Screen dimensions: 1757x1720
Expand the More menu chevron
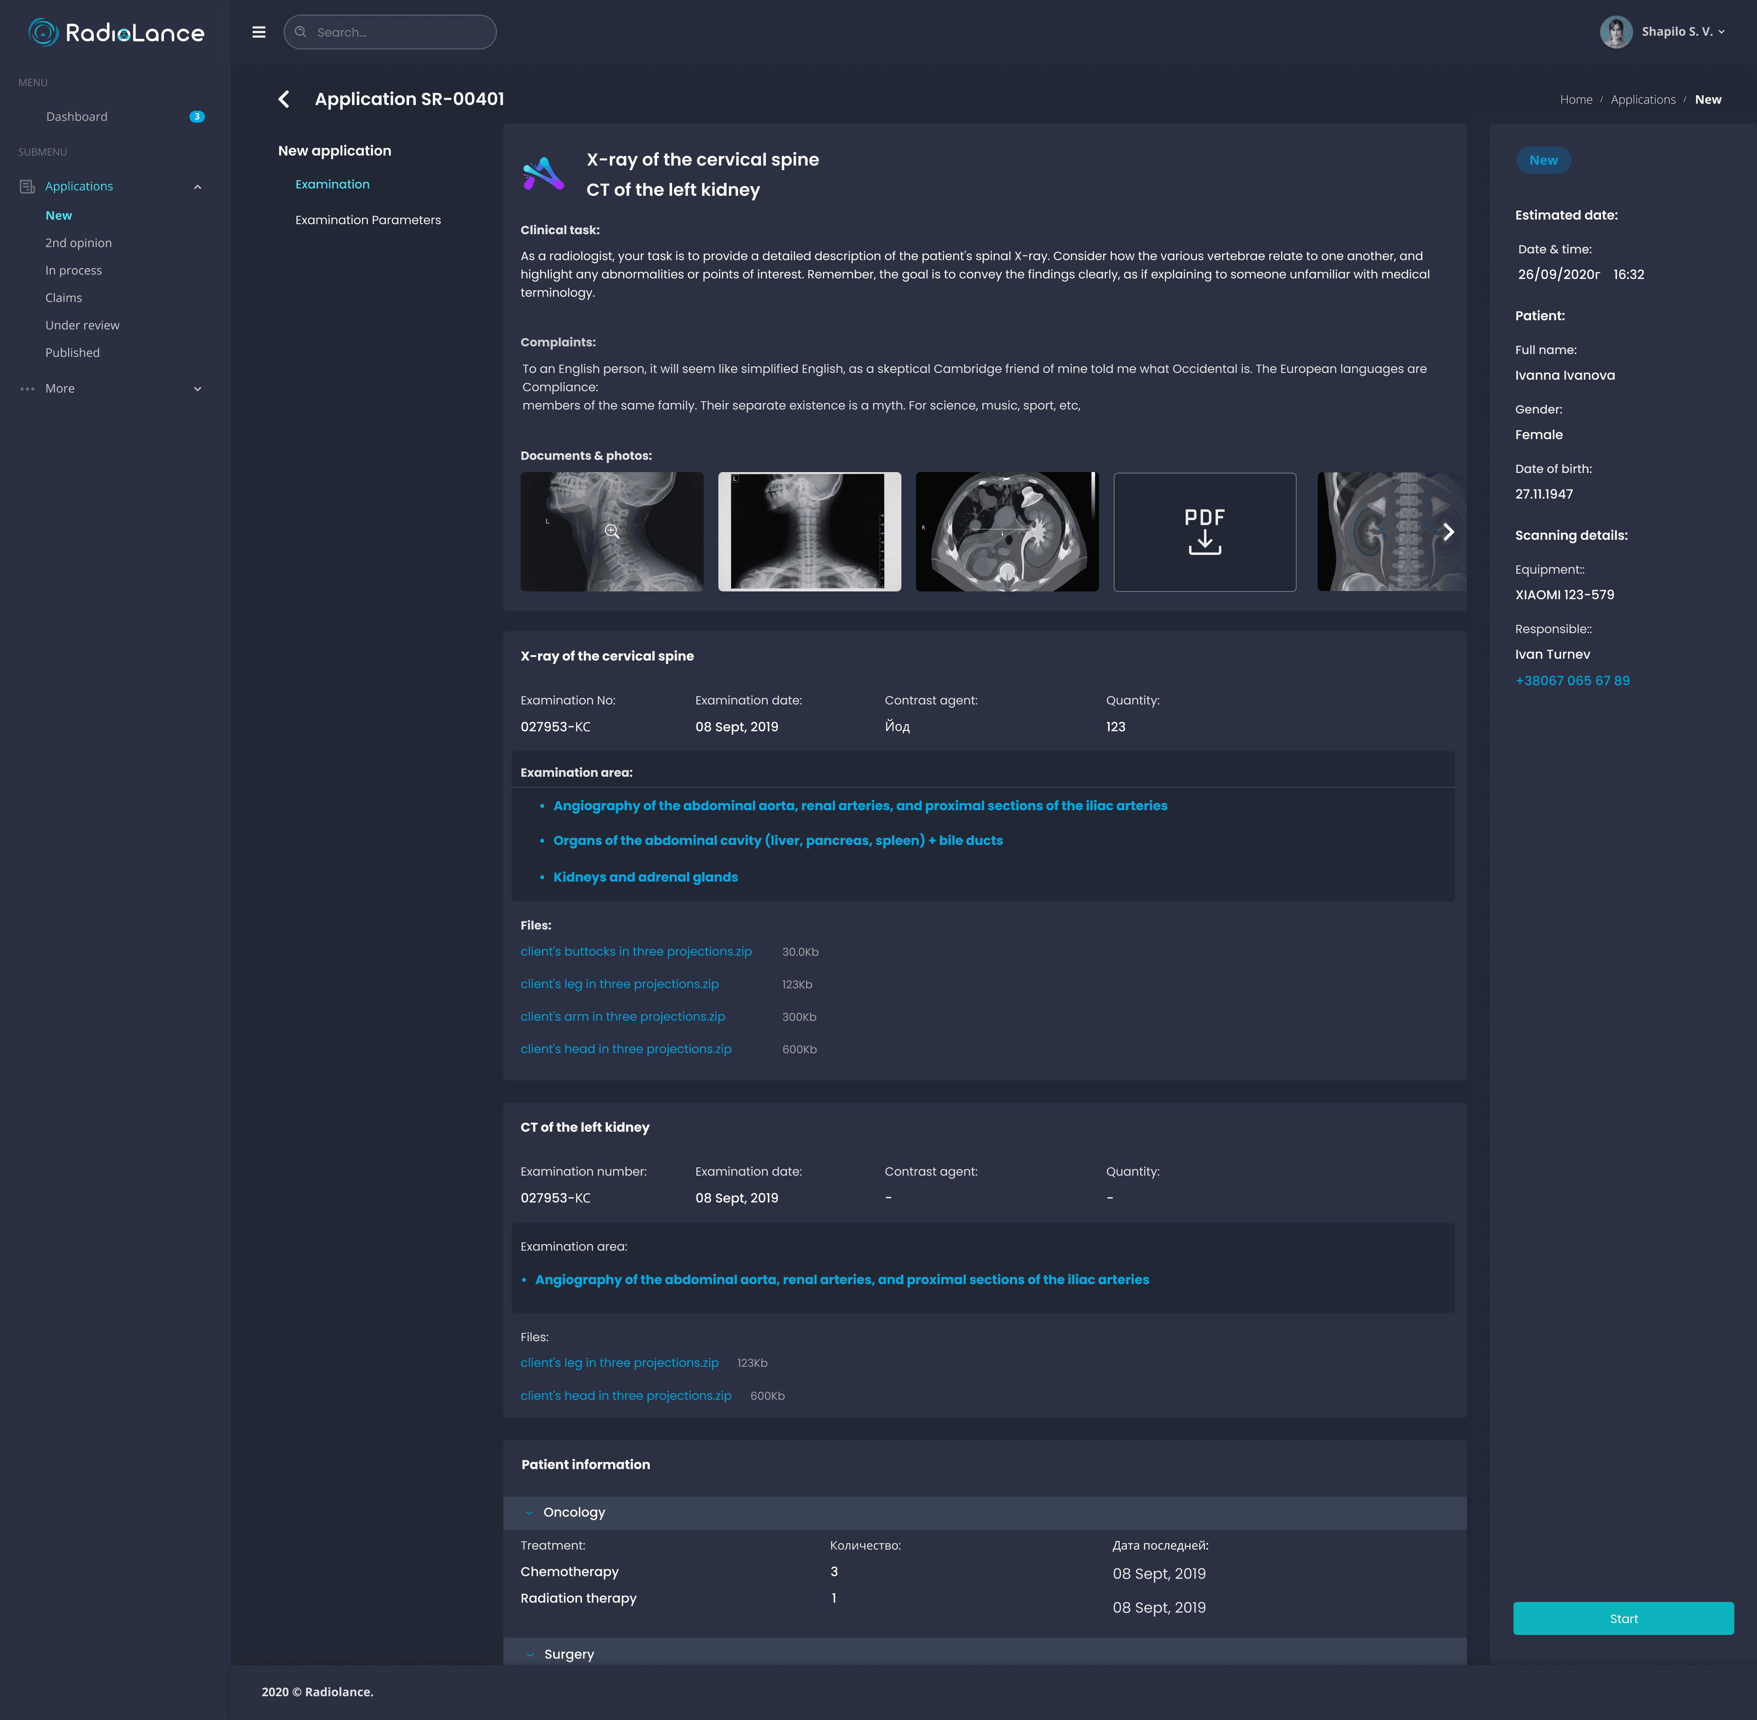[198, 389]
